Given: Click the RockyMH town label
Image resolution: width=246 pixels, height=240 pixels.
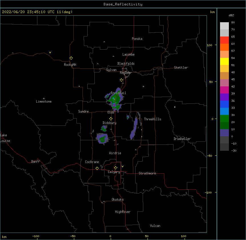Looking at the screenshot, I should (70, 65).
